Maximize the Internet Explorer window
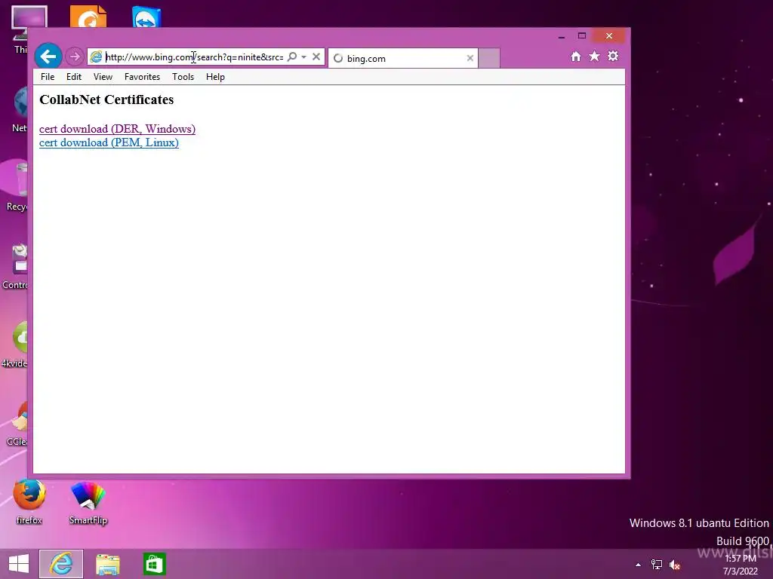773x579 pixels. [582, 36]
